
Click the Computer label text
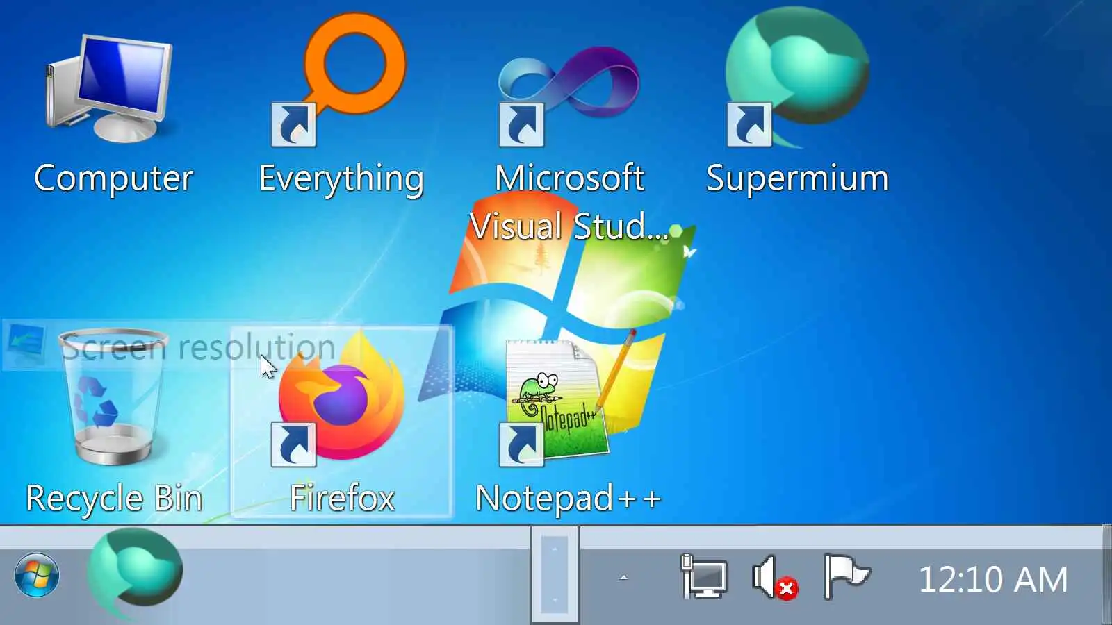tap(113, 178)
